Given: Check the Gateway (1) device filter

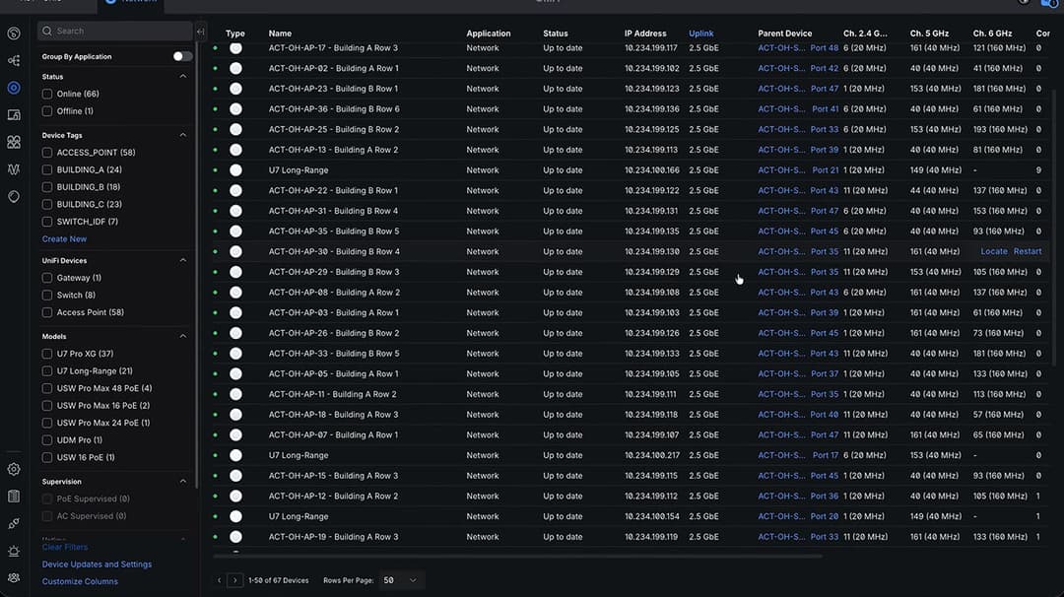Looking at the screenshot, I should click(x=47, y=278).
